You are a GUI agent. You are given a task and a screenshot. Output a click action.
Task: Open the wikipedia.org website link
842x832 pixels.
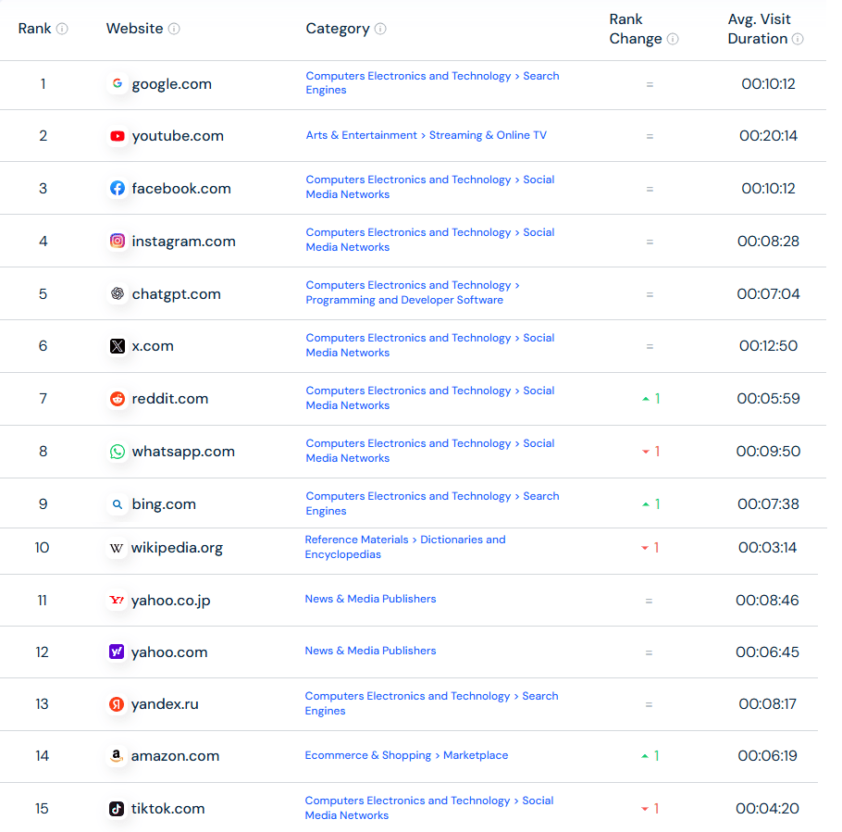pos(177,548)
